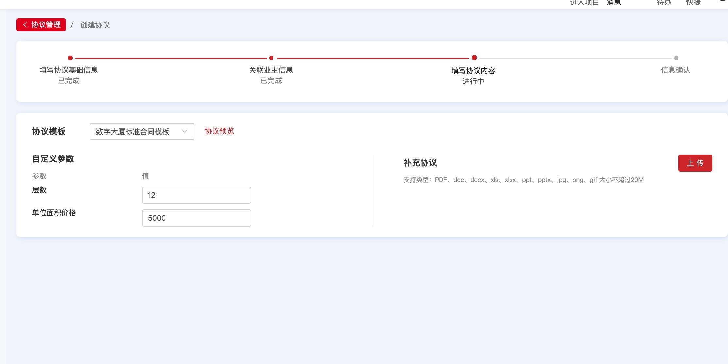Open 快捷 shortcut menu in top bar
Screen dimensions: 728x364
tap(693, 3)
